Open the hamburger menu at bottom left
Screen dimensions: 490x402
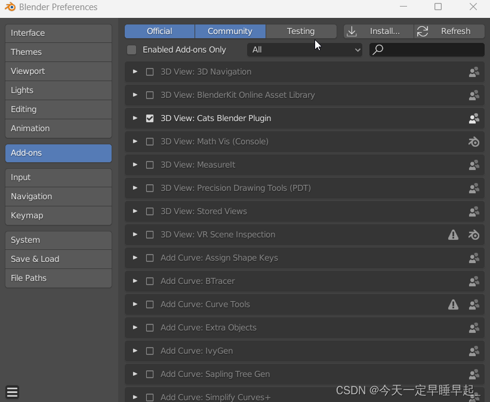12,392
